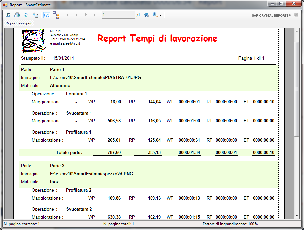Screen dimensions: 304x230
Task: Click the Report Tempi di lavorazione title
Action: click(157, 38)
